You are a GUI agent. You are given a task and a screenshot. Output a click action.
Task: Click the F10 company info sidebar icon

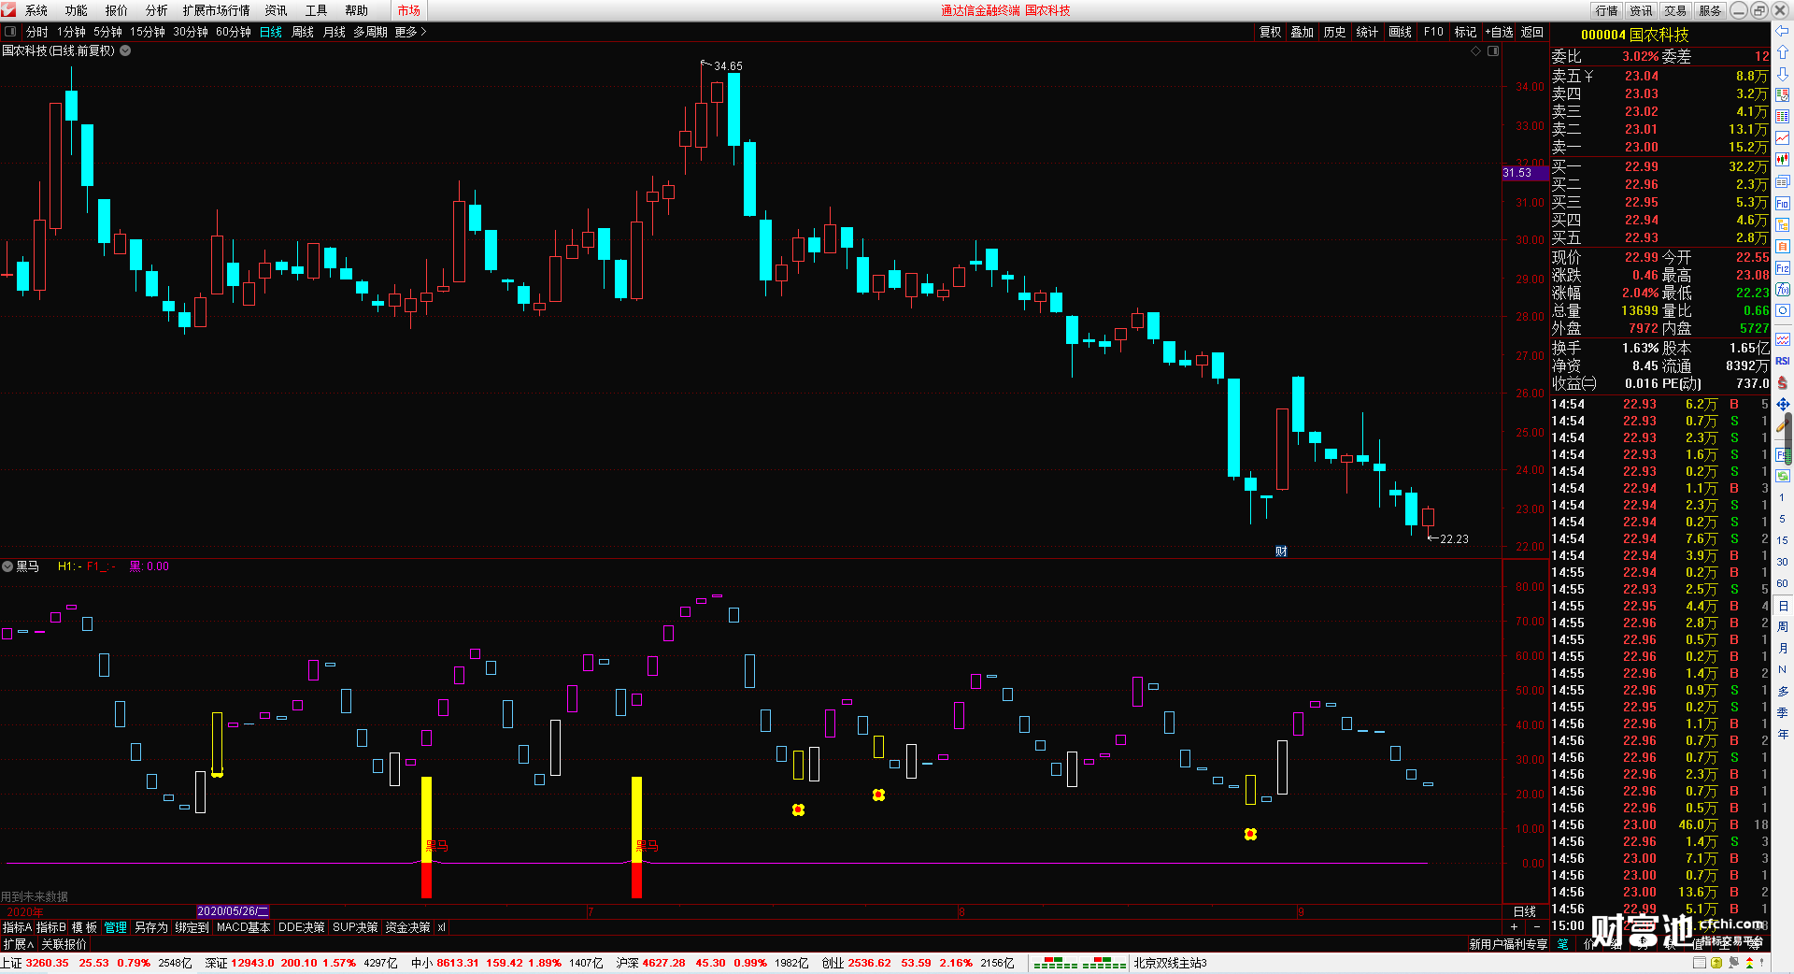(1783, 203)
